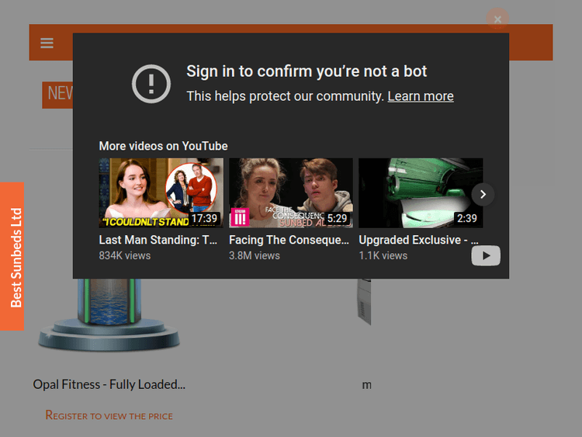Open the Learn more link
The width and height of the screenshot is (582, 437).
(x=421, y=96)
